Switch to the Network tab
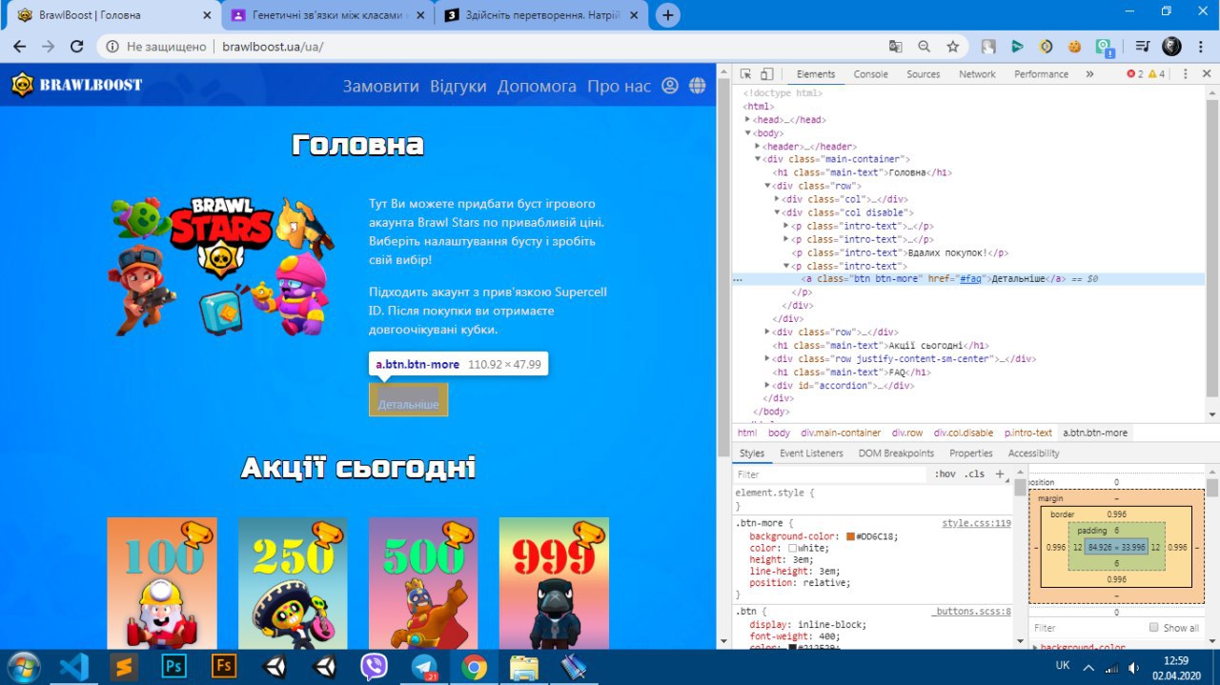 pos(977,74)
